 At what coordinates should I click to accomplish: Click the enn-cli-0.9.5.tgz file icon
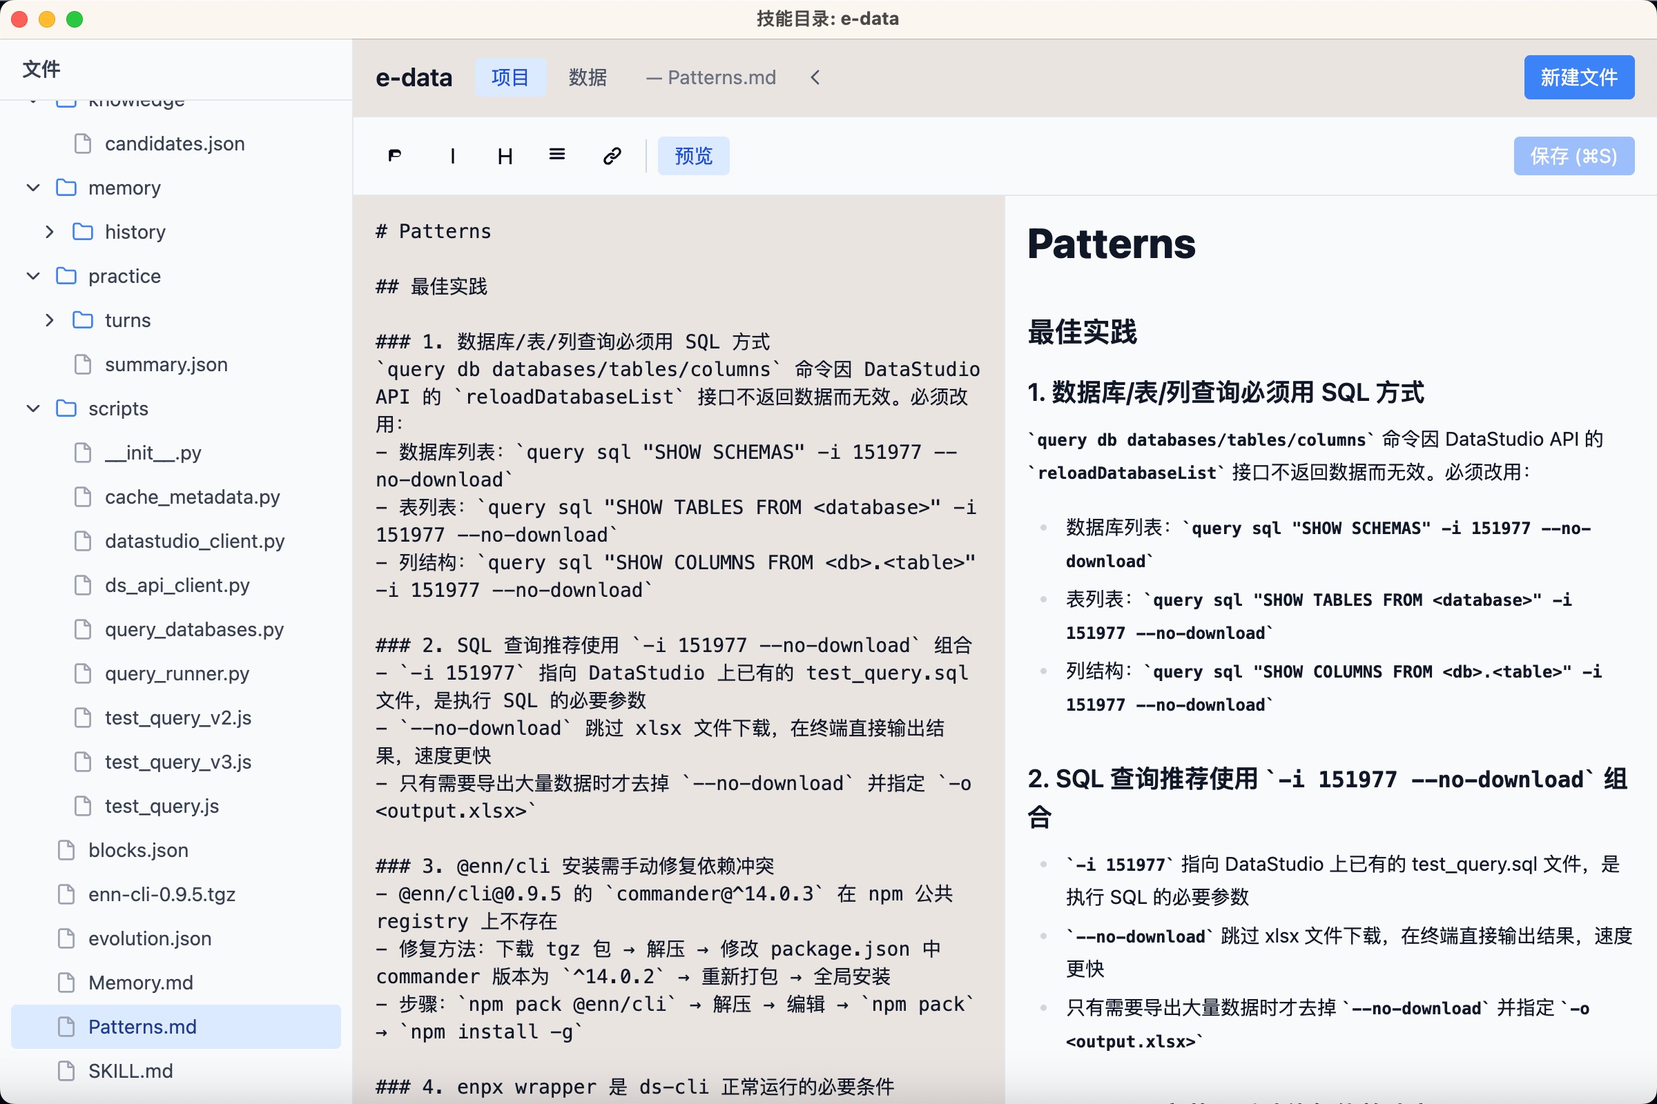66,894
